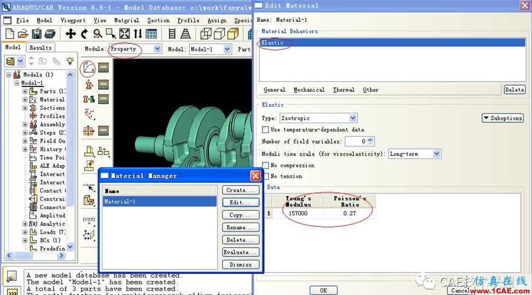Turn perspective on with the converging-lines icon
Viewport: 532px width, 295px height.
point(185,34)
